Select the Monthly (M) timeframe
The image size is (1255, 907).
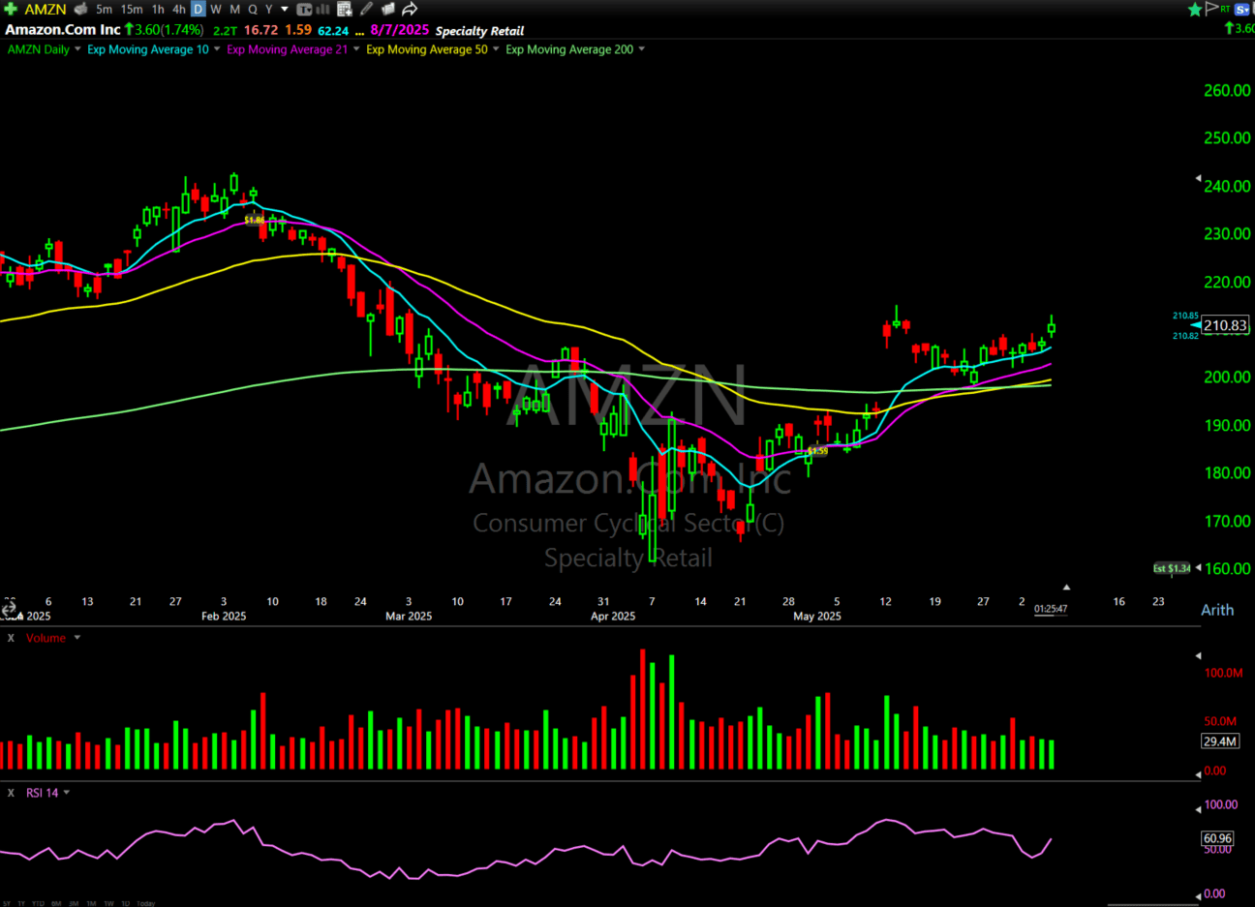[x=234, y=9]
